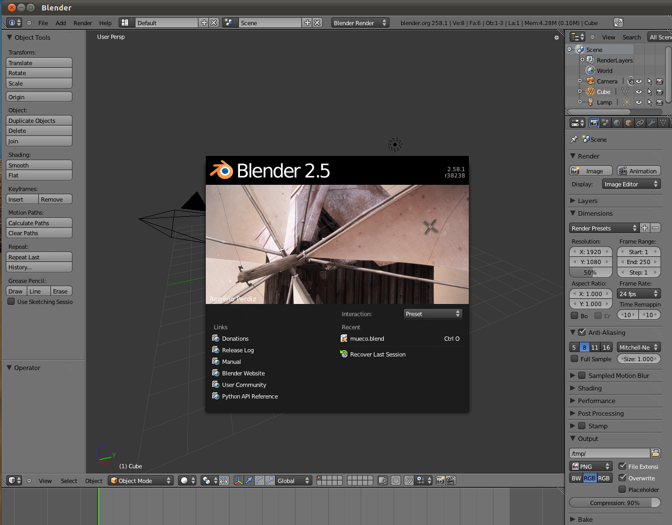Viewport: 672px width, 525px height.
Task: Click the World globe icon in outliner
Action: pos(591,70)
